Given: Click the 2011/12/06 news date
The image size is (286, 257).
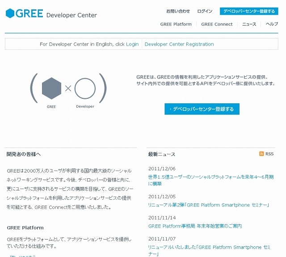Looking at the screenshot, I should pyautogui.click(x=162, y=169).
